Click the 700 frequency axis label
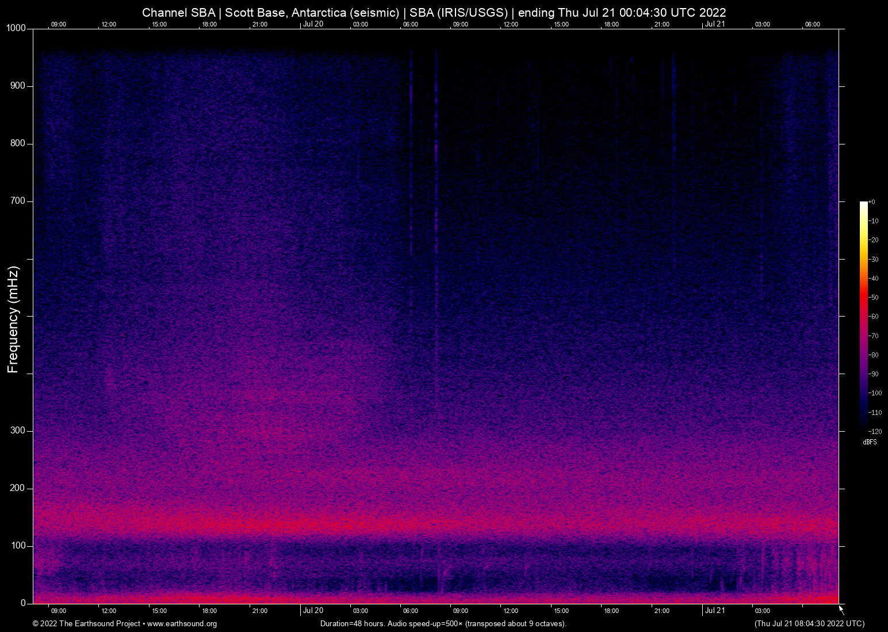Viewport: 888px width, 632px height. pos(18,201)
